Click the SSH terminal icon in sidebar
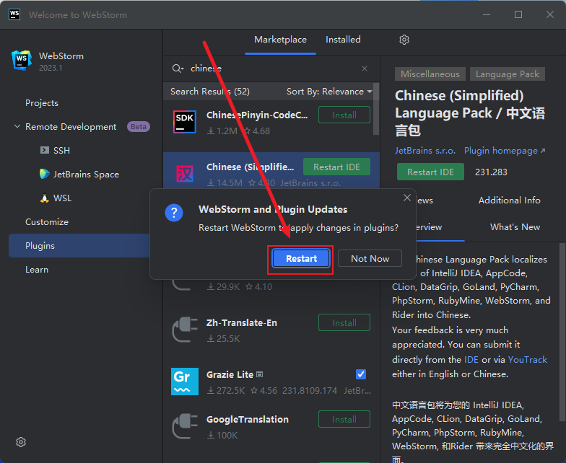 point(45,150)
